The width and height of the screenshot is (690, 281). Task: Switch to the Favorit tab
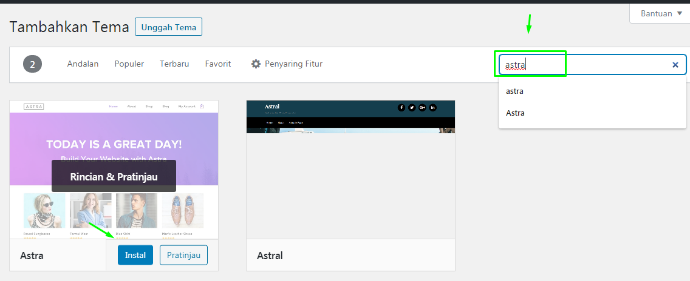tap(218, 64)
